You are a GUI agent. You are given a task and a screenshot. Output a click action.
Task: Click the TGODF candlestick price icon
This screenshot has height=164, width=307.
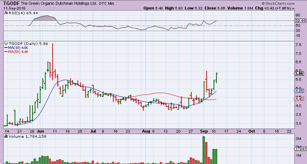(5, 43)
